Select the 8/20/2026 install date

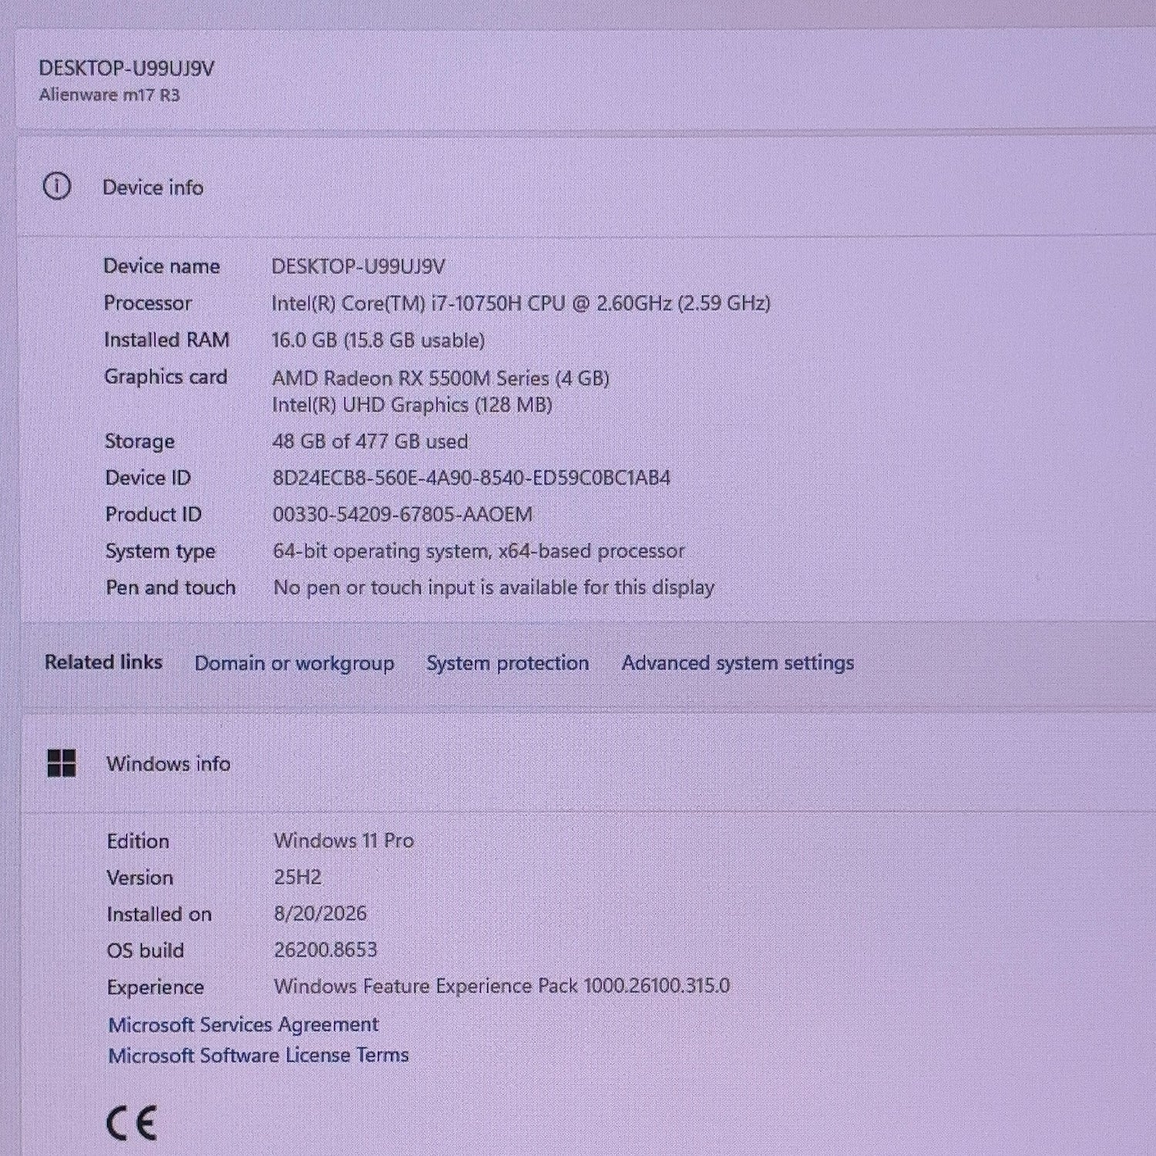coord(321,914)
